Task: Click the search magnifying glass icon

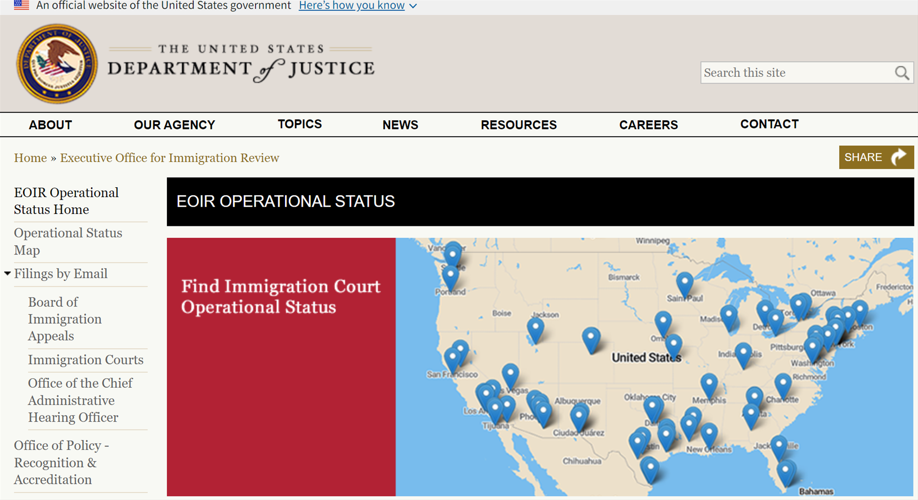Action: click(x=902, y=73)
